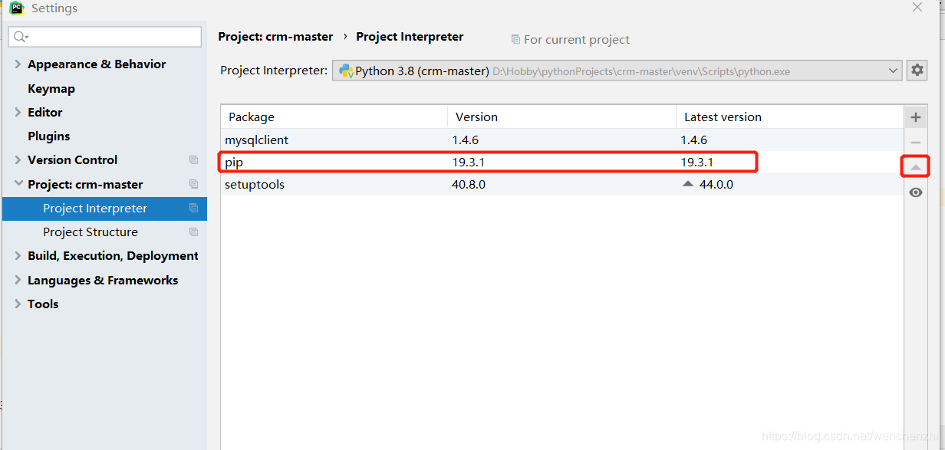Expand the Tools section
Viewport: 945px width, 450px height.
pyautogui.click(x=18, y=304)
